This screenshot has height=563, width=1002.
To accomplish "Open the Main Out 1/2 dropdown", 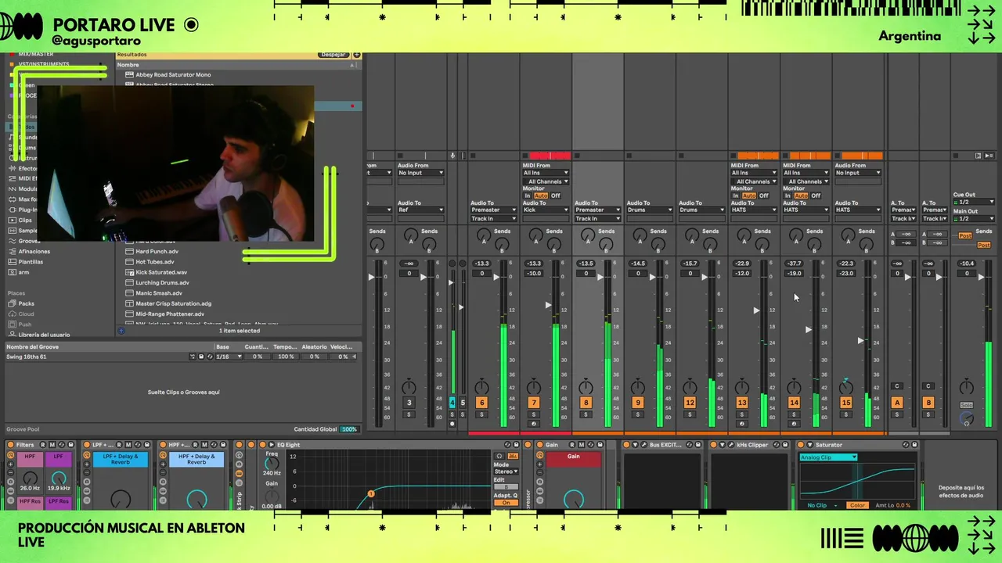I will click(974, 219).
